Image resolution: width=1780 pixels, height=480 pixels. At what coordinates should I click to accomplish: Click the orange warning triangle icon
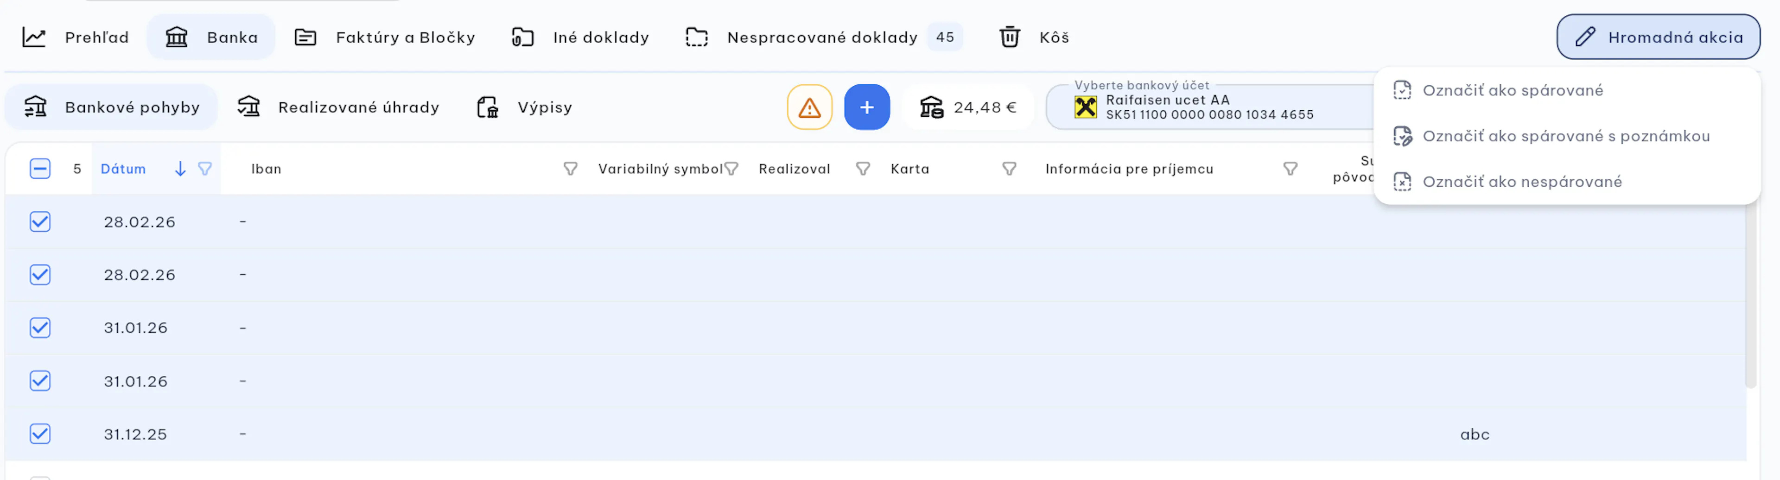(809, 107)
